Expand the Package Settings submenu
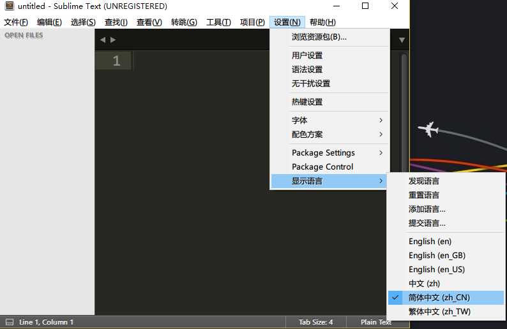 coord(329,153)
